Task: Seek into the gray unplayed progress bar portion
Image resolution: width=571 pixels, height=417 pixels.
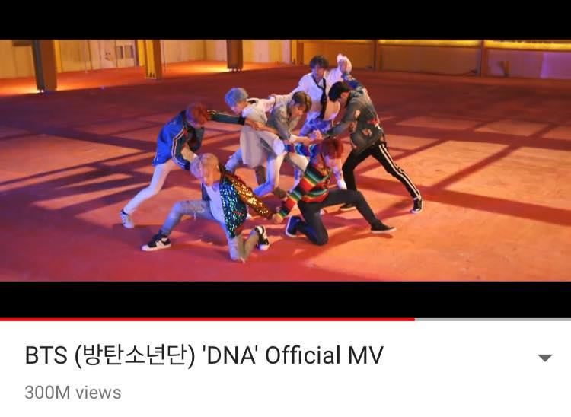Action: (493, 320)
